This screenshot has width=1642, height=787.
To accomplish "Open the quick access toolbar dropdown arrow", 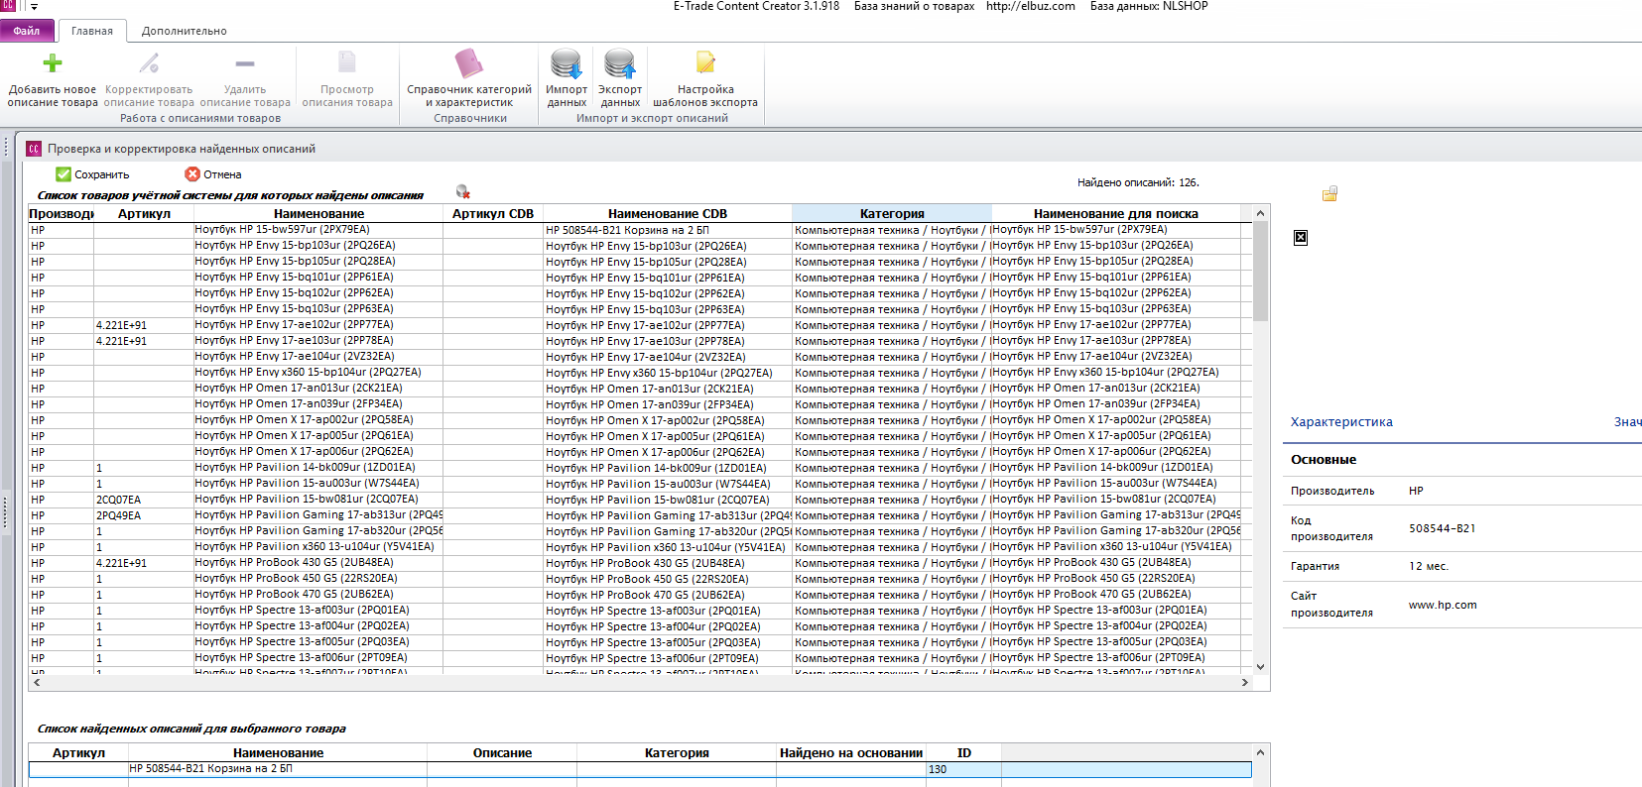I will pos(34,7).
